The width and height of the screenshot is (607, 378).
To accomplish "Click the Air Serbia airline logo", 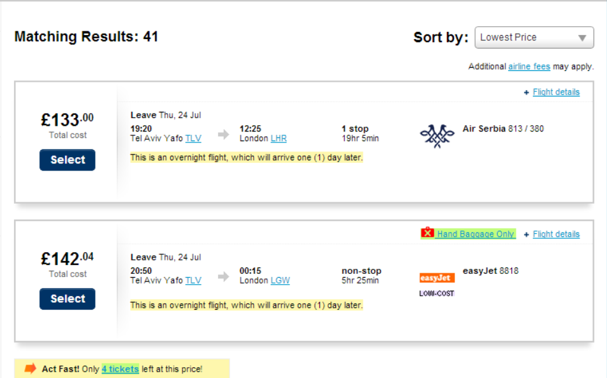I will pos(437,135).
